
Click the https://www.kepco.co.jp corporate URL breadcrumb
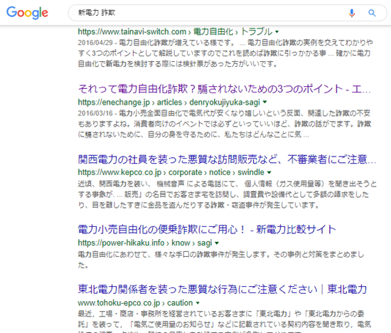click(x=171, y=172)
